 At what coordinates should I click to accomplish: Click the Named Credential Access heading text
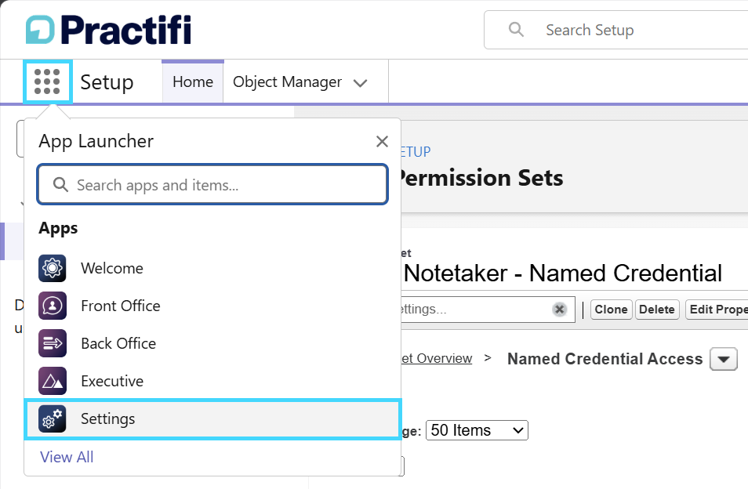[x=605, y=359]
